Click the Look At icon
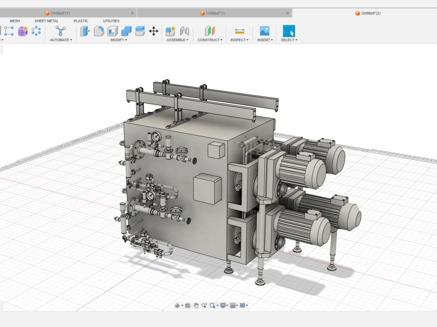Viewport: 437px width, 327px height. pos(188,305)
